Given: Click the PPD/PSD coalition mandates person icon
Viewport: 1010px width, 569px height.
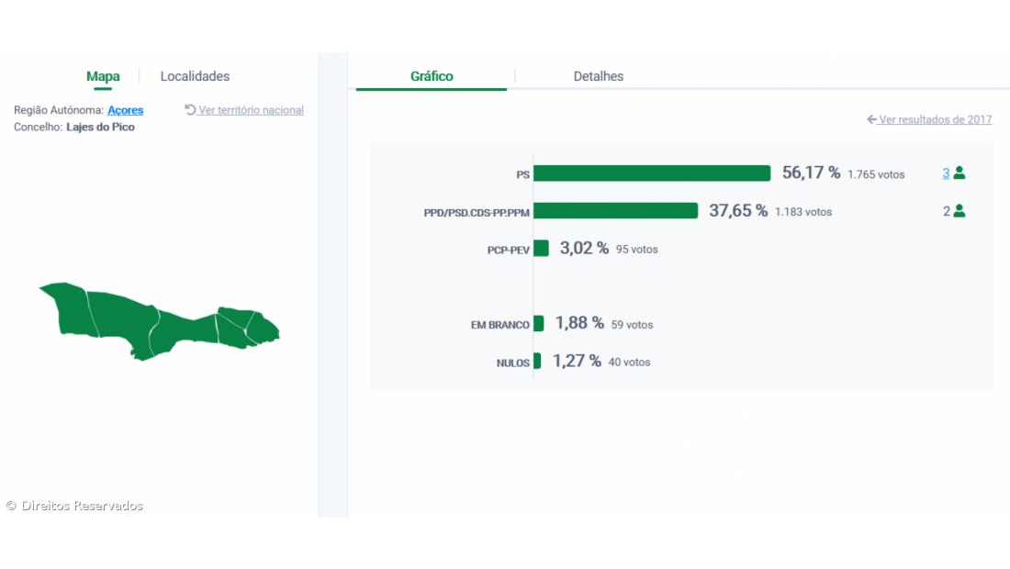Looking at the screenshot, I should coord(959,211).
